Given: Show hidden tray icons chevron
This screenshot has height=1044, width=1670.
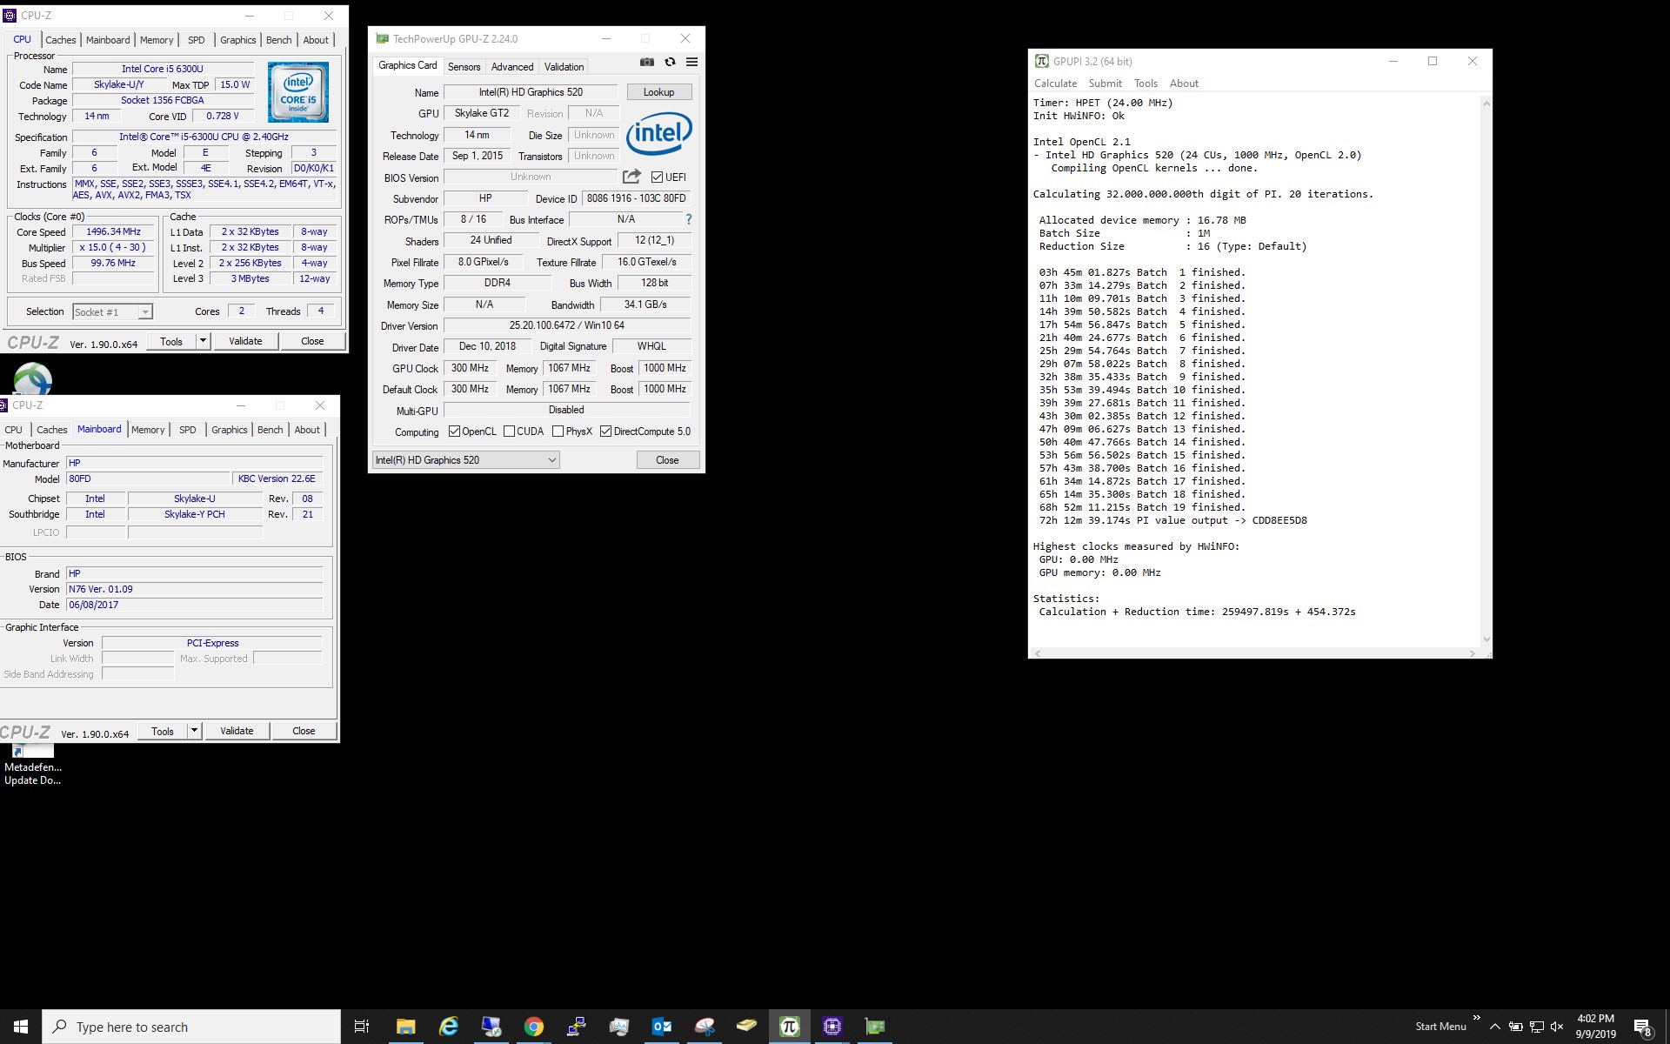Looking at the screenshot, I should pyautogui.click(x=1494, y=1027).
